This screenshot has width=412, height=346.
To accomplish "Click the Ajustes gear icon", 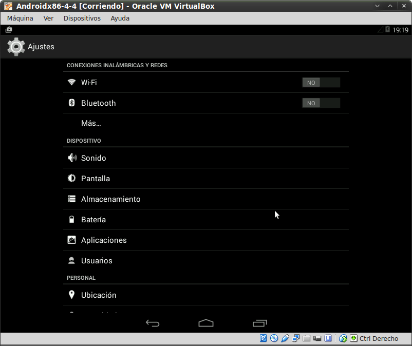I will click(x=15, y=47).
